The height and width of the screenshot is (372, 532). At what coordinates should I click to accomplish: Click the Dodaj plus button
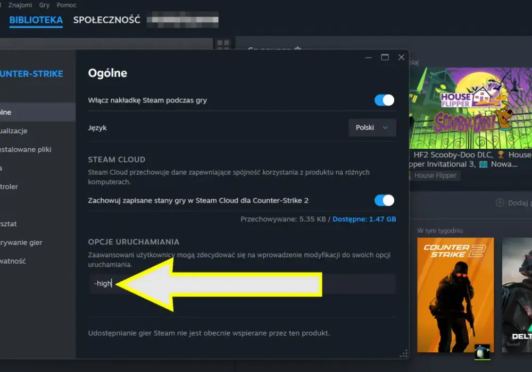click(500, 202)
